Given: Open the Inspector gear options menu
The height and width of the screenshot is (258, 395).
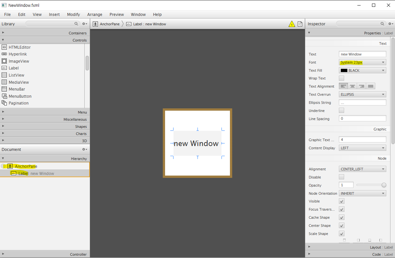Looking at the screenshot, I should click(x=391, y=24).
